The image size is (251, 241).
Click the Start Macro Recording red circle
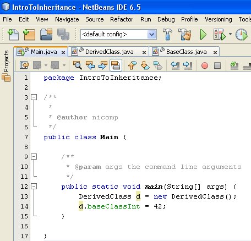coord(205,65)
